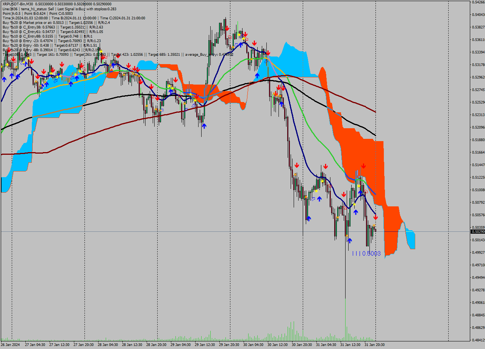Select the price axis label beginning 0.4862
This screenshot has width=485, height=349.
tap(479, 327)
